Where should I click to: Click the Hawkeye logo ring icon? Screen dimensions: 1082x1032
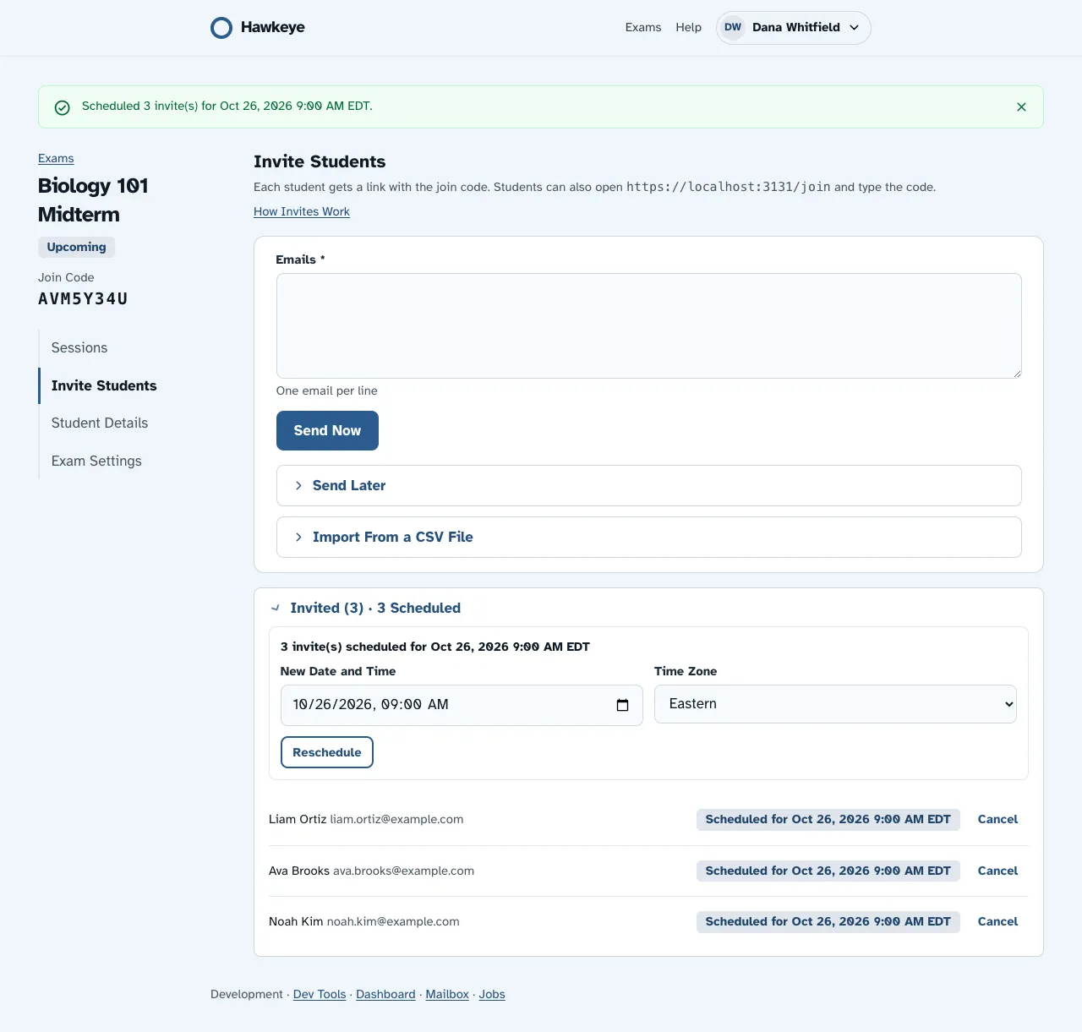pyautogui.click(x=221, y=28)
